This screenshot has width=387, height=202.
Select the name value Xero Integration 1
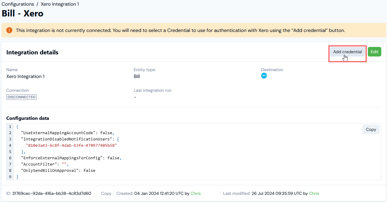(x=25, y=76)
